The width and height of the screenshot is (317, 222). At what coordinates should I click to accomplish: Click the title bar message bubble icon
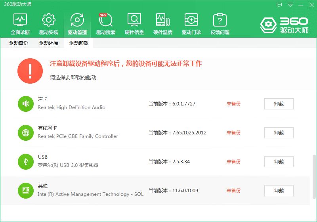[x=280, y=5]
